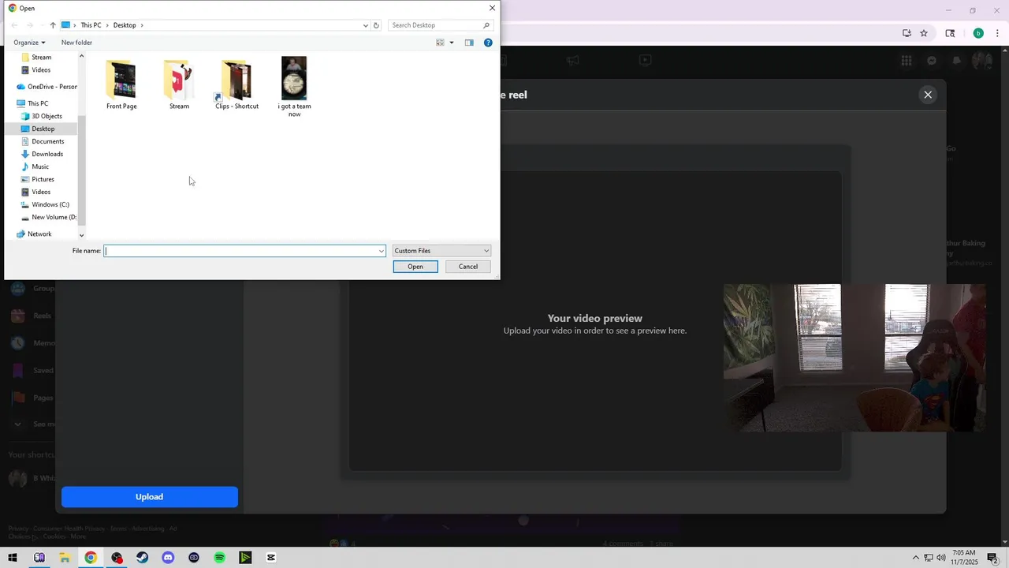Expand the address bar previous locations dropdown
Viewport: 1009px width, 568px height.
click(x=366, y=25)
